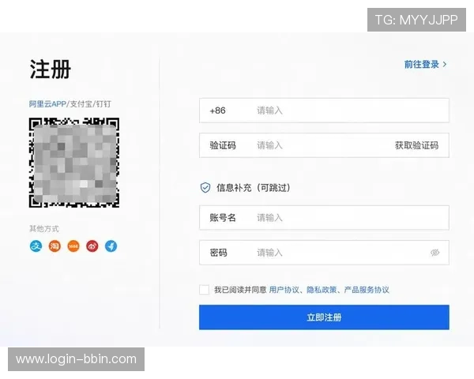Open the 产品服务协议 link
Image resolution: width=474 pixels, height=379 pixels.
point(367,290)
